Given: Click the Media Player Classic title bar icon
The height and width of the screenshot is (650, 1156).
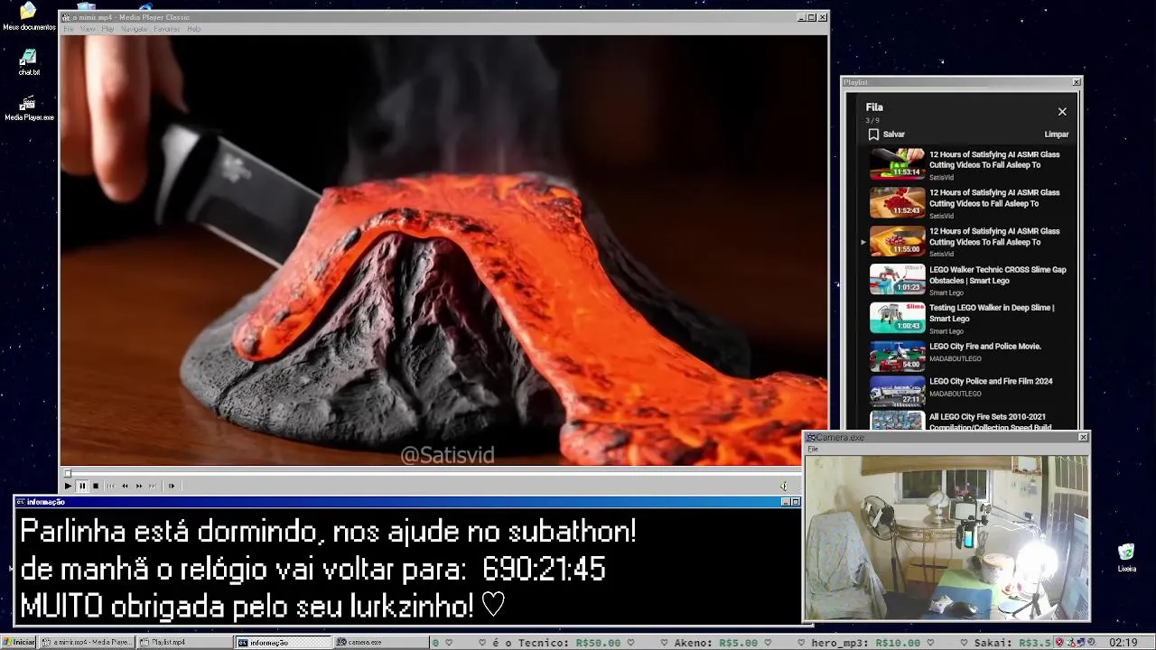Looking at the screenshot, I should (65, 17).
